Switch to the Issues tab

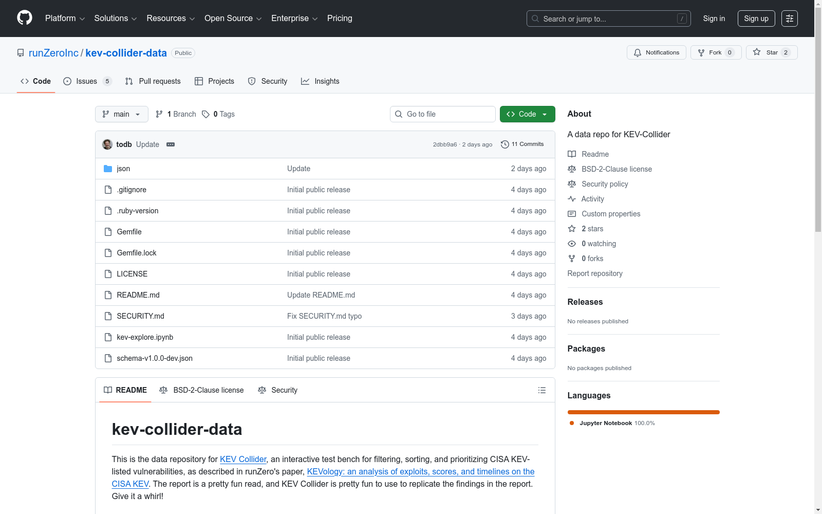click(87, 81)
